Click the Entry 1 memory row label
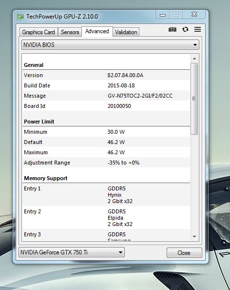This screenshot has height=290, width=230. [x=32, y=188]
